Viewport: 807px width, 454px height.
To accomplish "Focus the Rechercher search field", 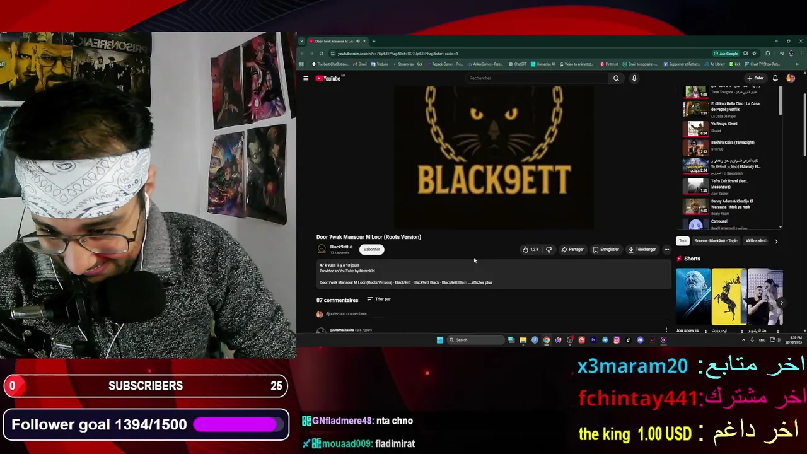I will pos(536,78).
